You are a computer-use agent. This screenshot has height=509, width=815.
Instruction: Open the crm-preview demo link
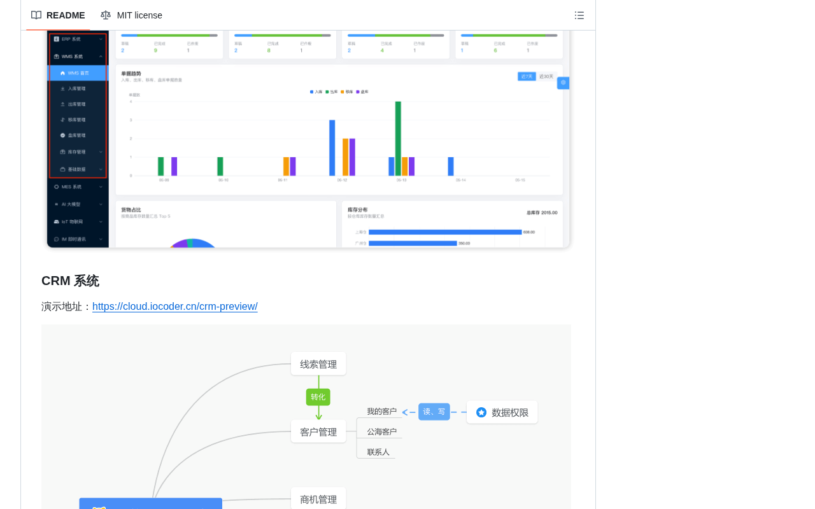click(x=175, y=307)
